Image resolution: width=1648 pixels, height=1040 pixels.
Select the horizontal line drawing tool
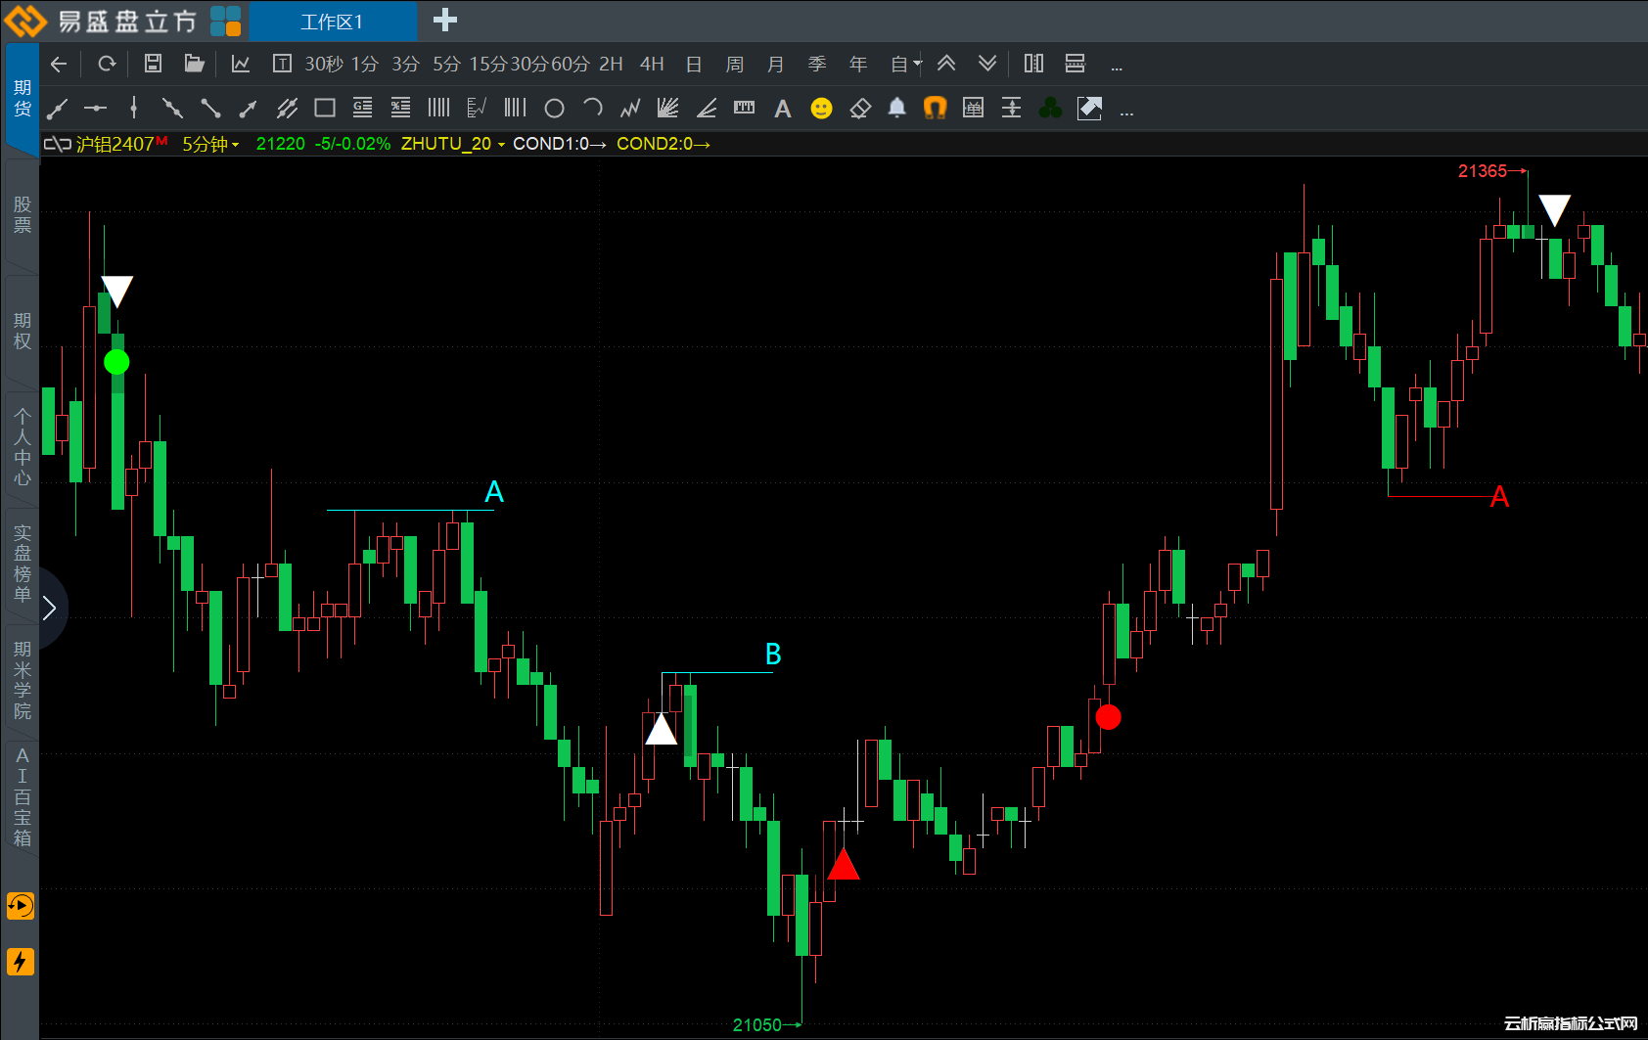(x=95, y=108)
